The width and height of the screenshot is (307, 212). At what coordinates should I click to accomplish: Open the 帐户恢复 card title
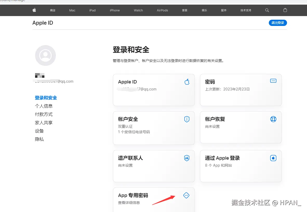tap(215, 119)
